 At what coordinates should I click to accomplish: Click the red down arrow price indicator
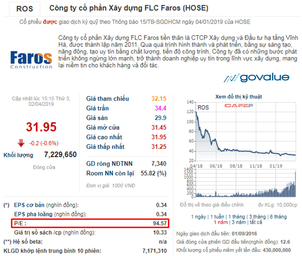pyautogui.click(x=21, y=143)
